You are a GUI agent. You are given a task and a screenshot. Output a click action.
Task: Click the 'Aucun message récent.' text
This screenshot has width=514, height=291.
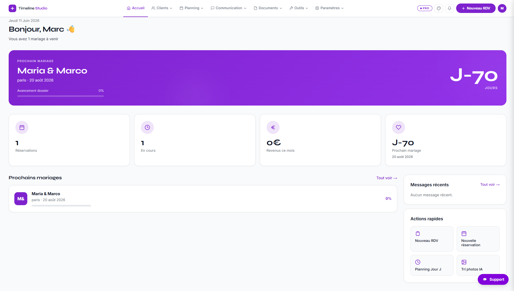pos(432,195)
